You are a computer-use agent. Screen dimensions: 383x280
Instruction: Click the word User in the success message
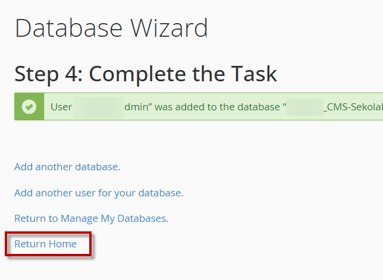[61, 107]
